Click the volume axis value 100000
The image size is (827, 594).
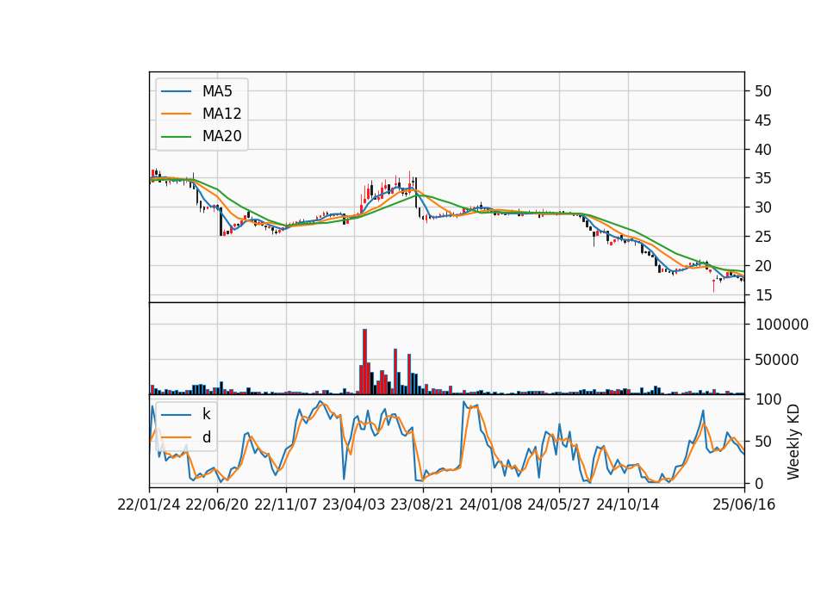pos(781,325)
